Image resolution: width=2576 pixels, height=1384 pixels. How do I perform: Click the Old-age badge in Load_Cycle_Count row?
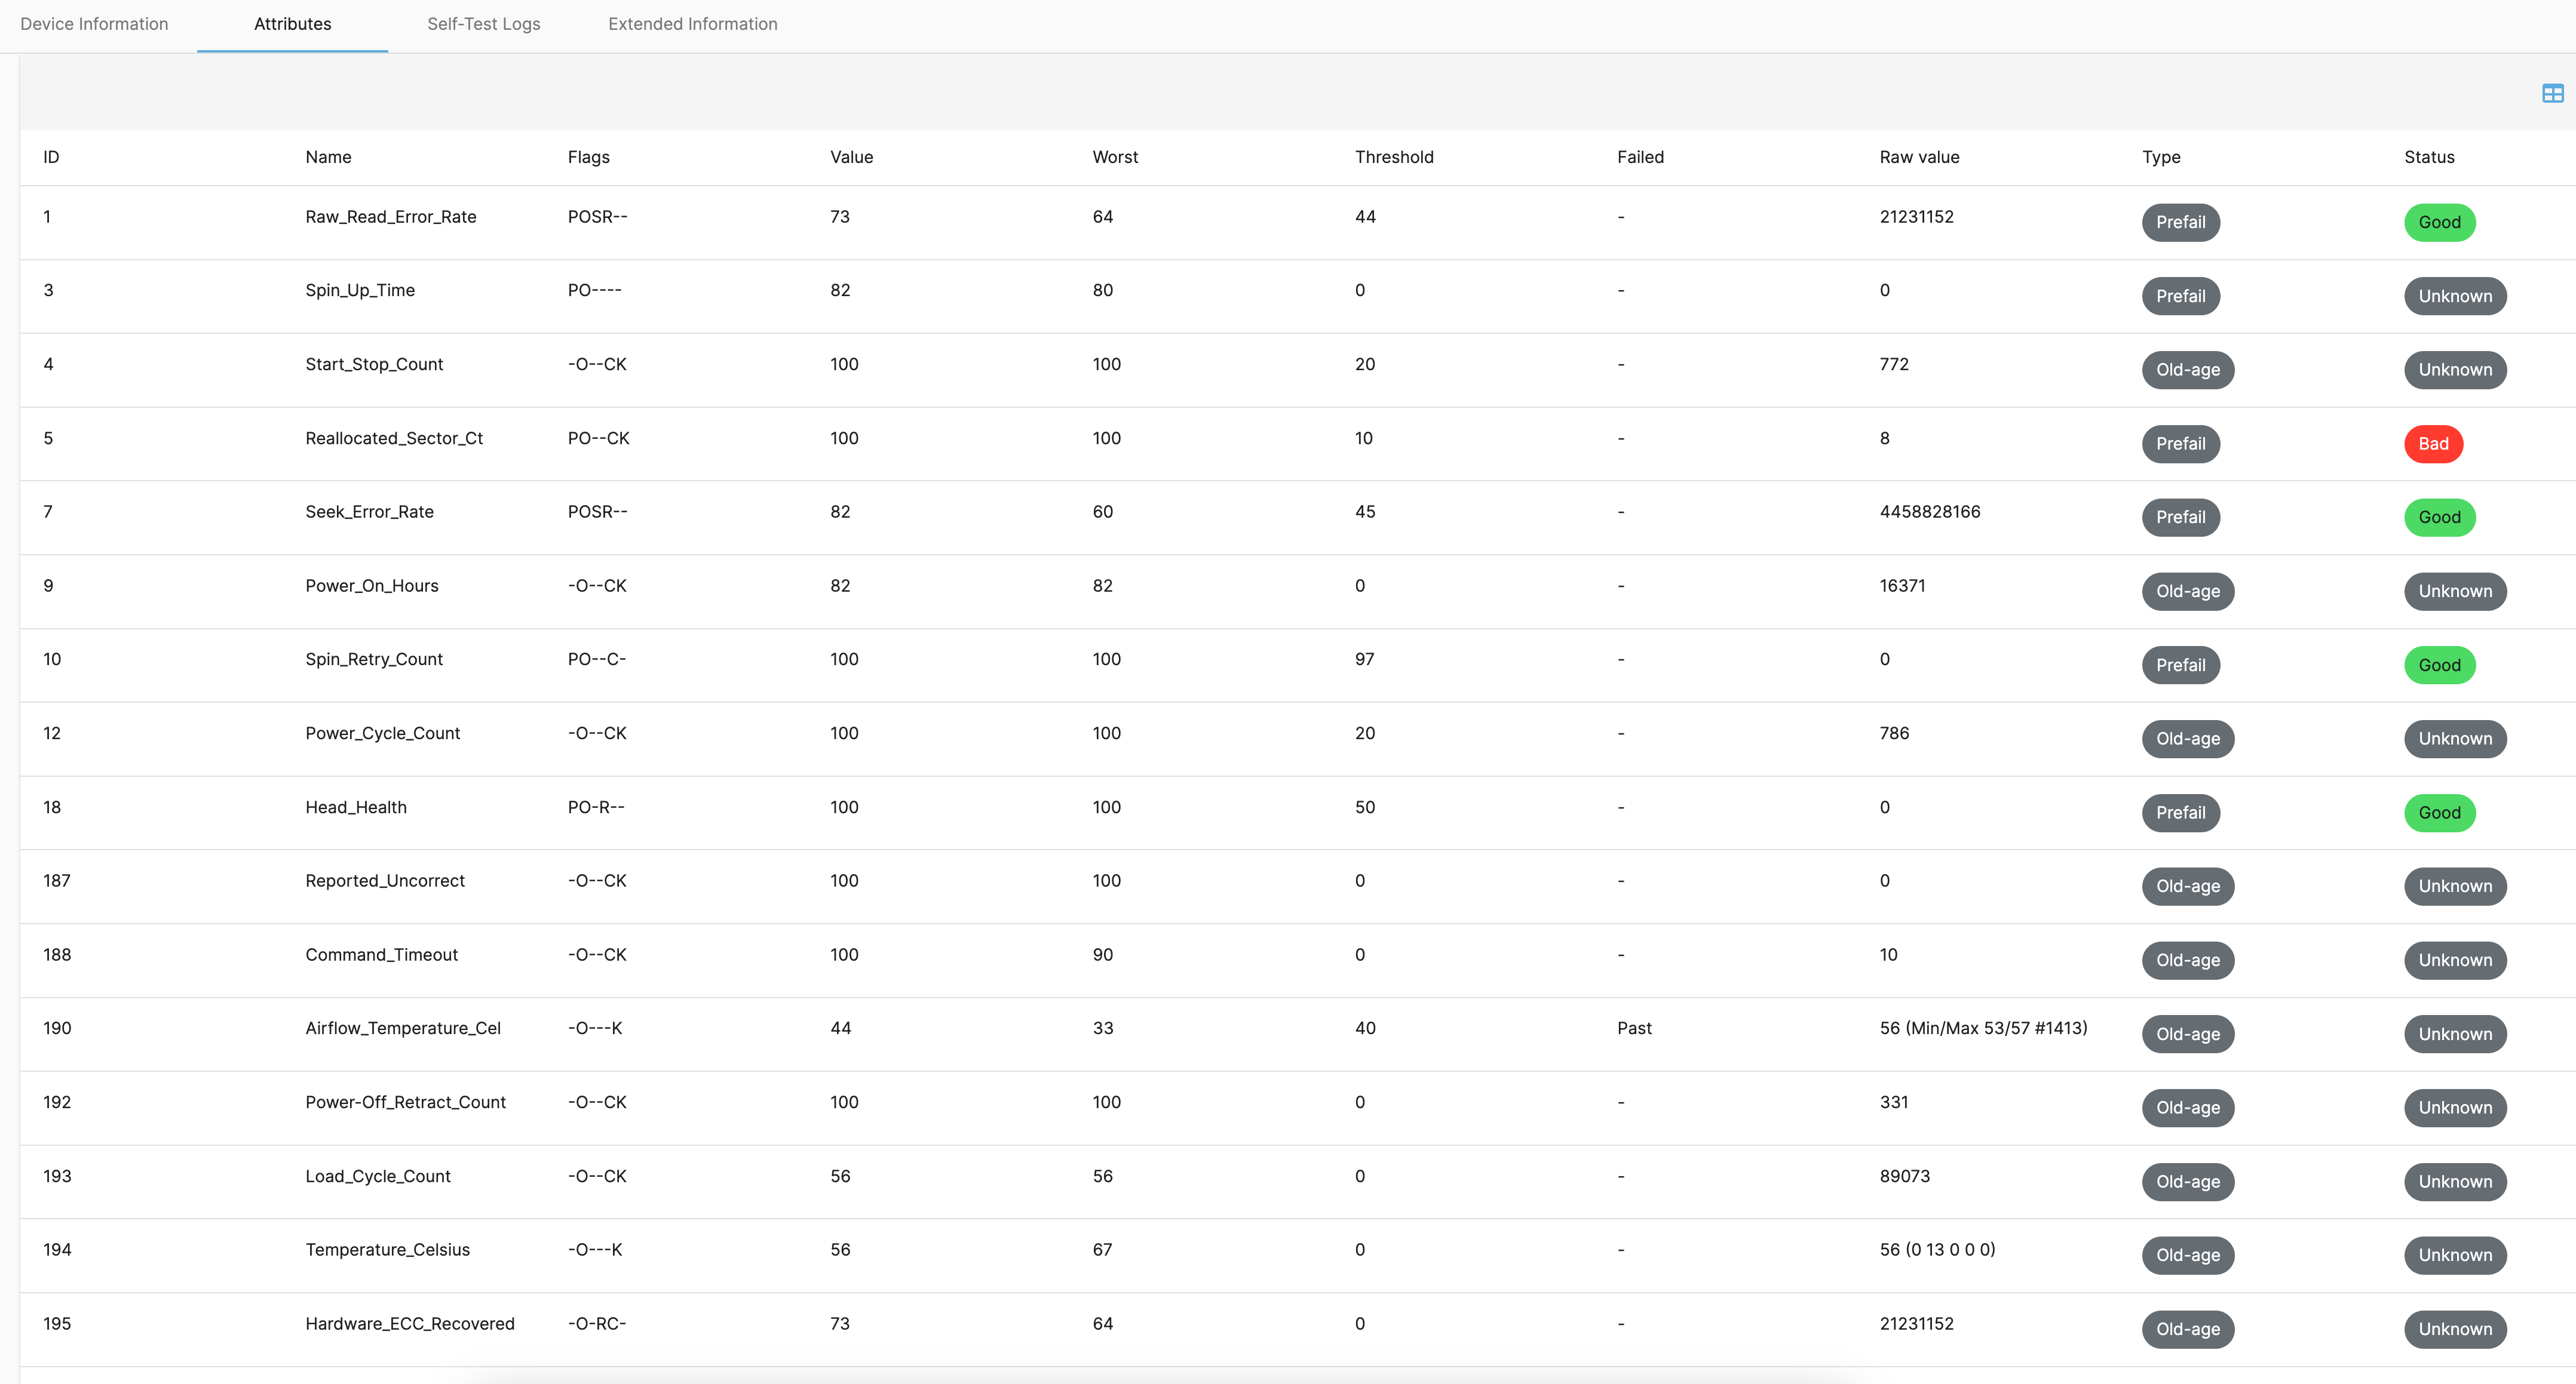[2187, 1182]
